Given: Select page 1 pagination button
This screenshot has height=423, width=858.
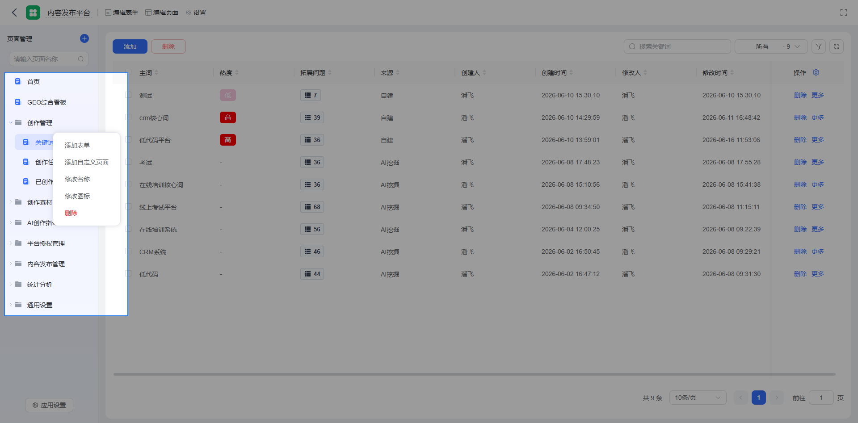Looking at the screenshot, I should click(x=759, y=398).
